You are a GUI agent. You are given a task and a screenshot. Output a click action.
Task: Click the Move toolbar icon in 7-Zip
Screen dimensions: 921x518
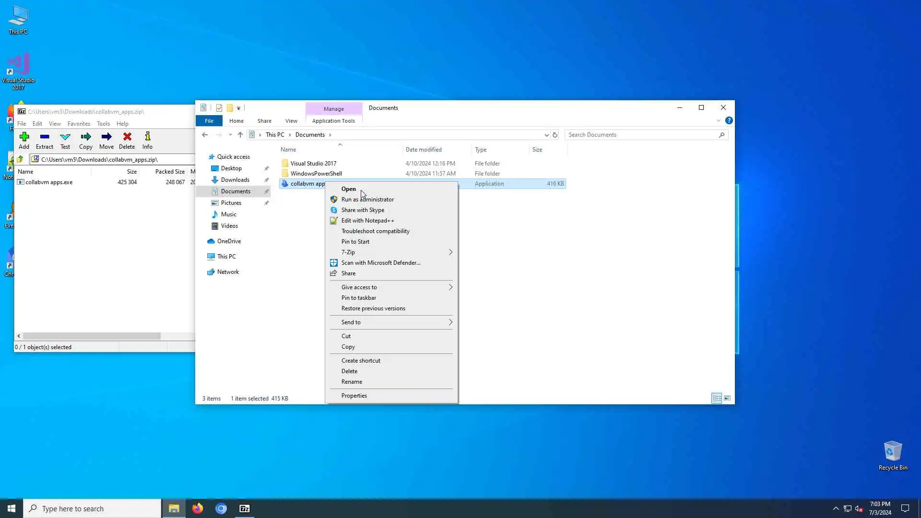point(106,141)
